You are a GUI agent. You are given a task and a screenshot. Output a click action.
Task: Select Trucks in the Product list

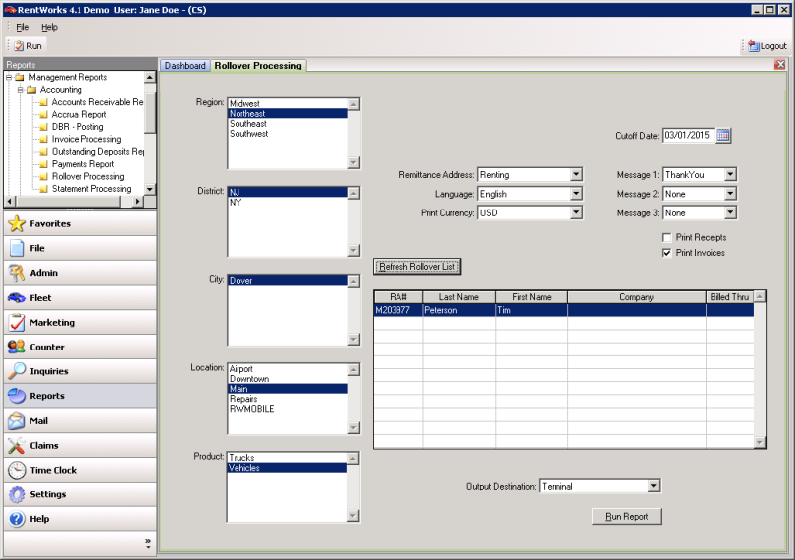288,458
